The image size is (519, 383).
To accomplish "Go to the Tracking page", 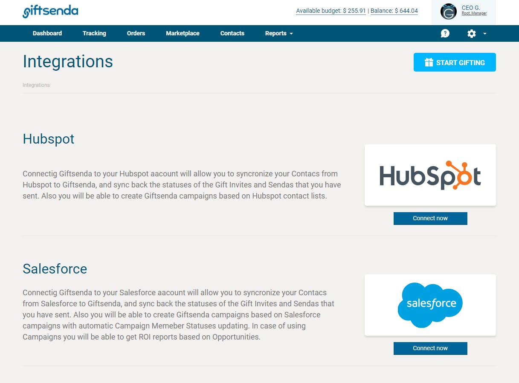I will tap(94, 33).
